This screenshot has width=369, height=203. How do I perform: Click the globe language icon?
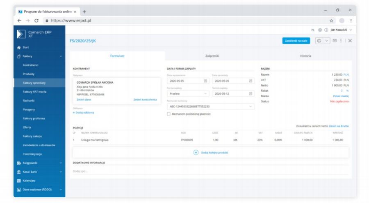click(320, 30)
